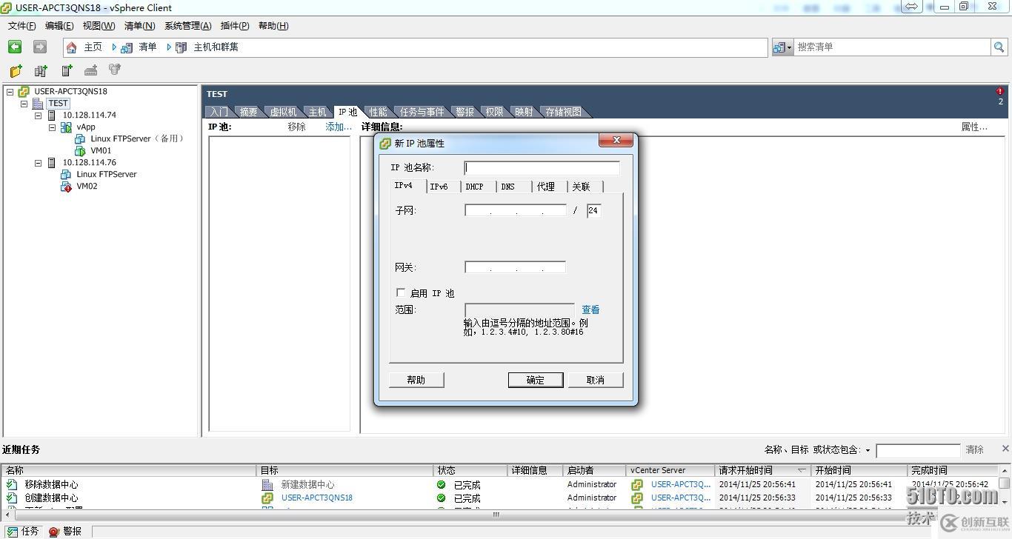1012x539 pixels.
Task: Click VM02 alert VM icon
Action: [x=67, y=187]
